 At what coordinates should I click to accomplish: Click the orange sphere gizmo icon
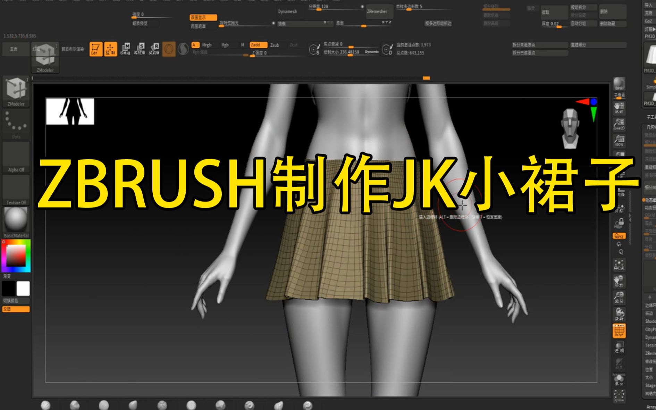coord(169,49)
